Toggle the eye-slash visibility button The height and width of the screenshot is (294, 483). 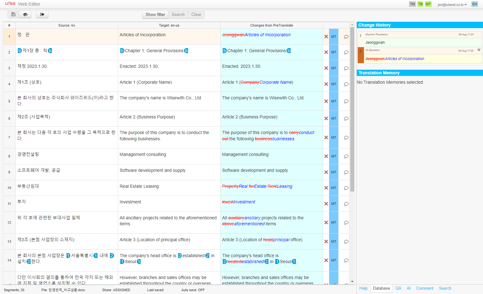pyautogui.click(x=25, y=14)
